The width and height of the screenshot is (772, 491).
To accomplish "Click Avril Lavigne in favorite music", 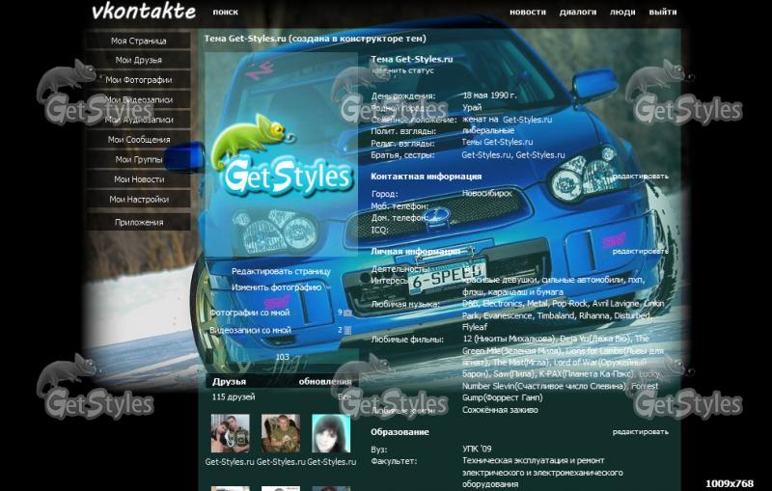I will point(616,304).
